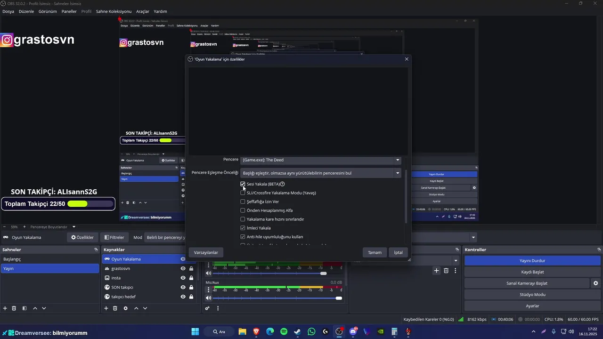Screen dimensions: 603x339
Task: Open Windows Start menu
Action: [x=195, y=331]
